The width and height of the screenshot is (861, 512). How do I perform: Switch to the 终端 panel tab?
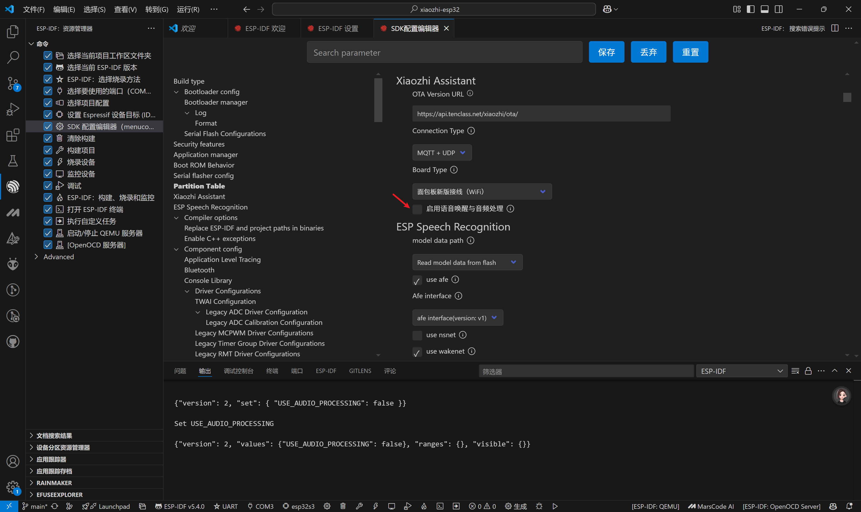[272, 371]
